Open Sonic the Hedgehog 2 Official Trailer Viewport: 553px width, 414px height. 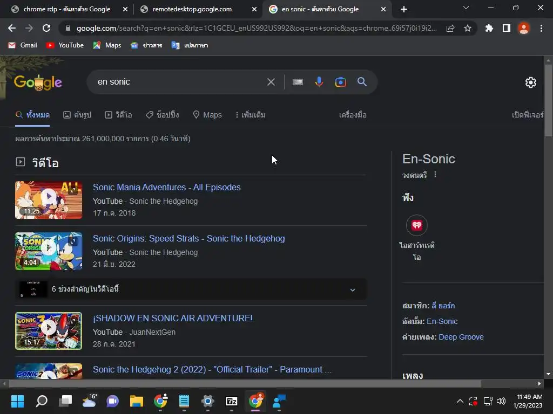coord(212,369)
